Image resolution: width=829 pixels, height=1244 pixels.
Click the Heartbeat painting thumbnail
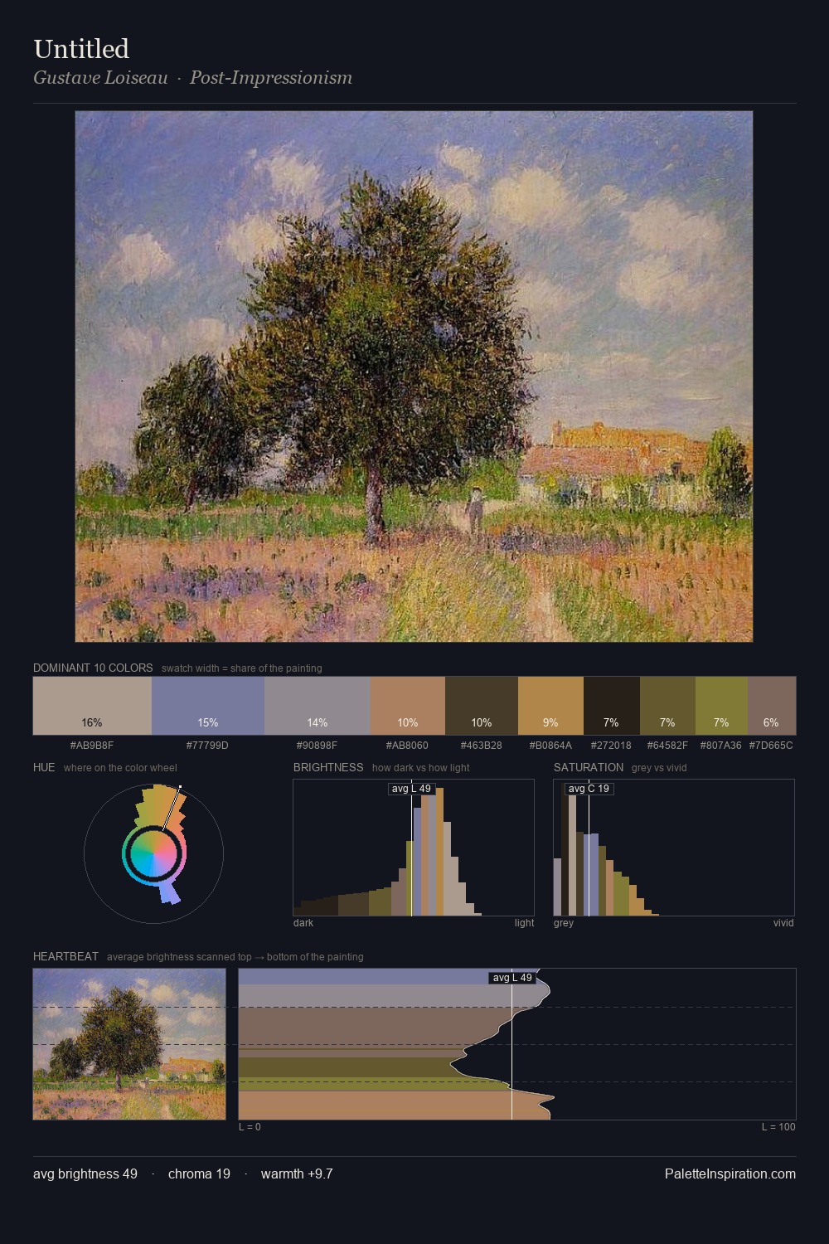(129, 1044)
